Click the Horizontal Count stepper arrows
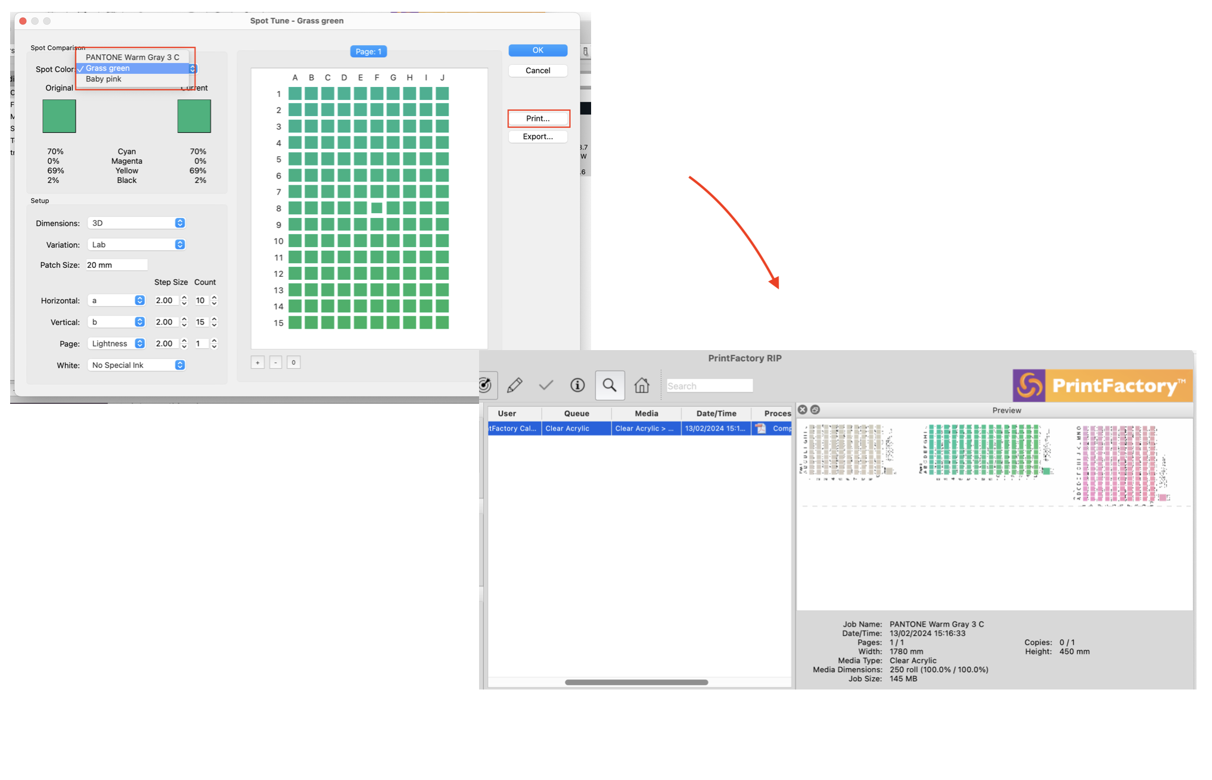 [x=214, y=300]
